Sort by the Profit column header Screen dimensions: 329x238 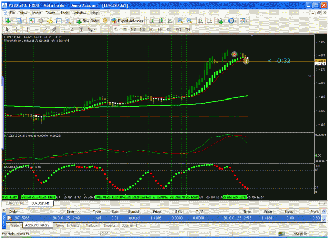pos(314,212)
